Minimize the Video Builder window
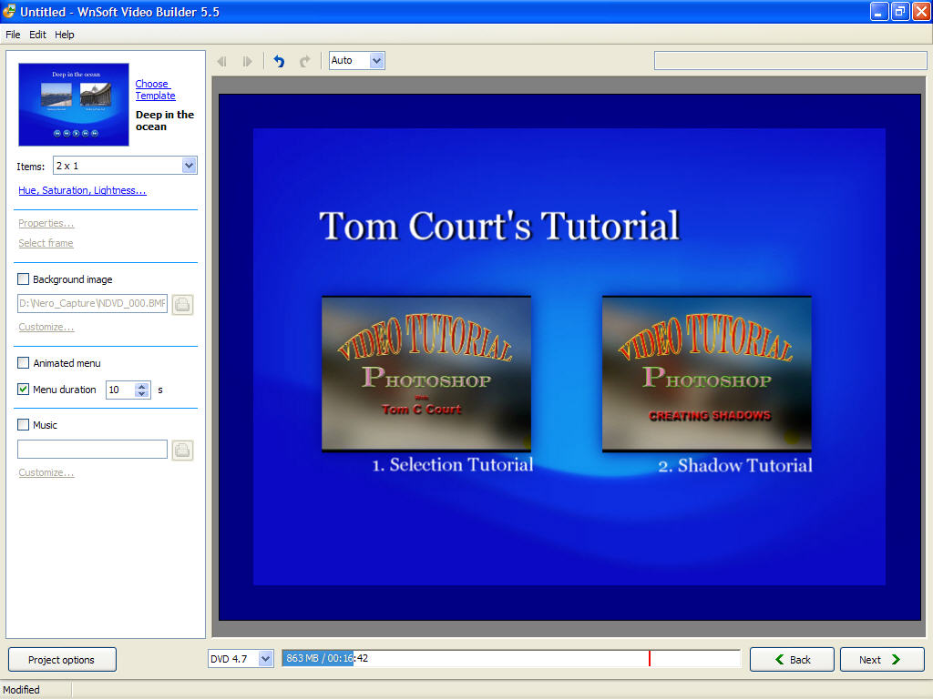This screenshot has width=933, height=699. (x=879, y=11)
